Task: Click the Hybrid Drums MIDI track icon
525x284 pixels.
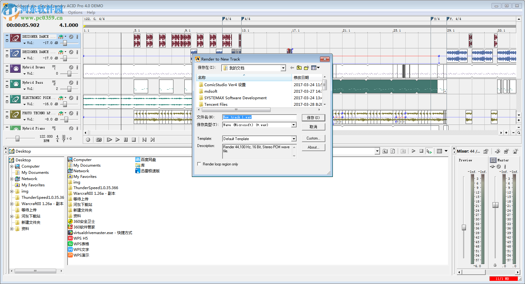Action: [x=15, y=69]
